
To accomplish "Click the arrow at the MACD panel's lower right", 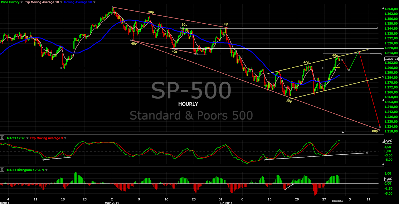I will (x=383, y=165).
